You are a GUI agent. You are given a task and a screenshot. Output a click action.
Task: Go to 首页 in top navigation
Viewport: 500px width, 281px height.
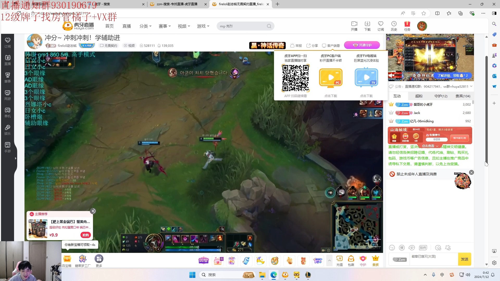(109, 26)
